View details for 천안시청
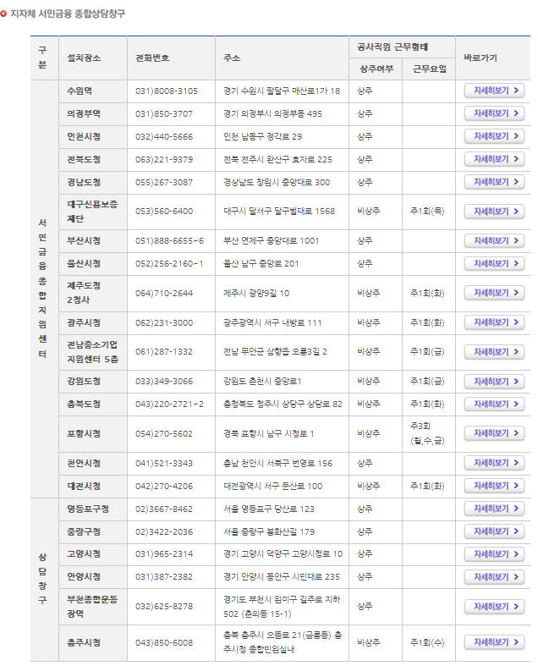Screen dimensions: 538x666 point(494,463)
